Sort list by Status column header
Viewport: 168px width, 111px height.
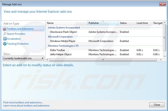click(x=127, y=23)
